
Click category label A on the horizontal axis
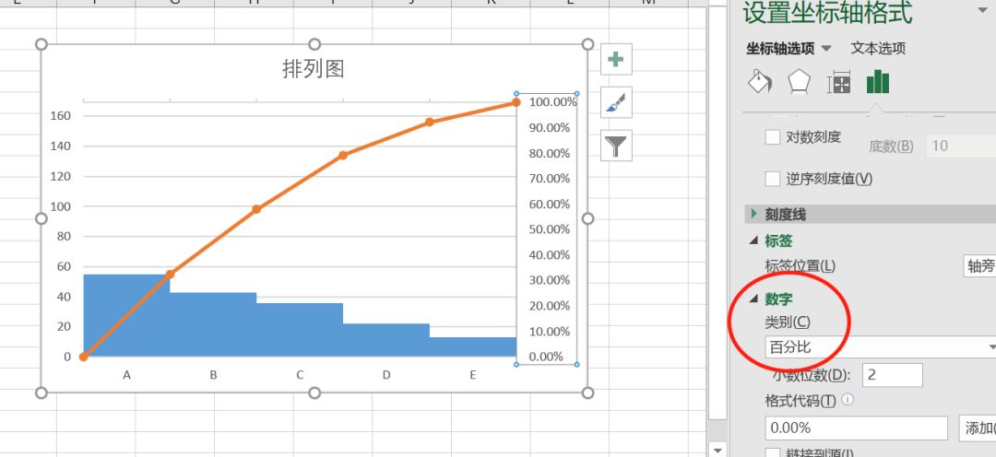click(127, 375)
